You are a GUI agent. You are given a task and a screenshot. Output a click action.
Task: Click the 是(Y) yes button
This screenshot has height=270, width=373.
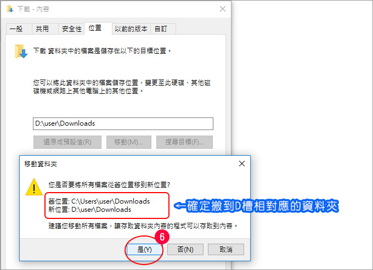pyautogui.click(x=144, y=249)
